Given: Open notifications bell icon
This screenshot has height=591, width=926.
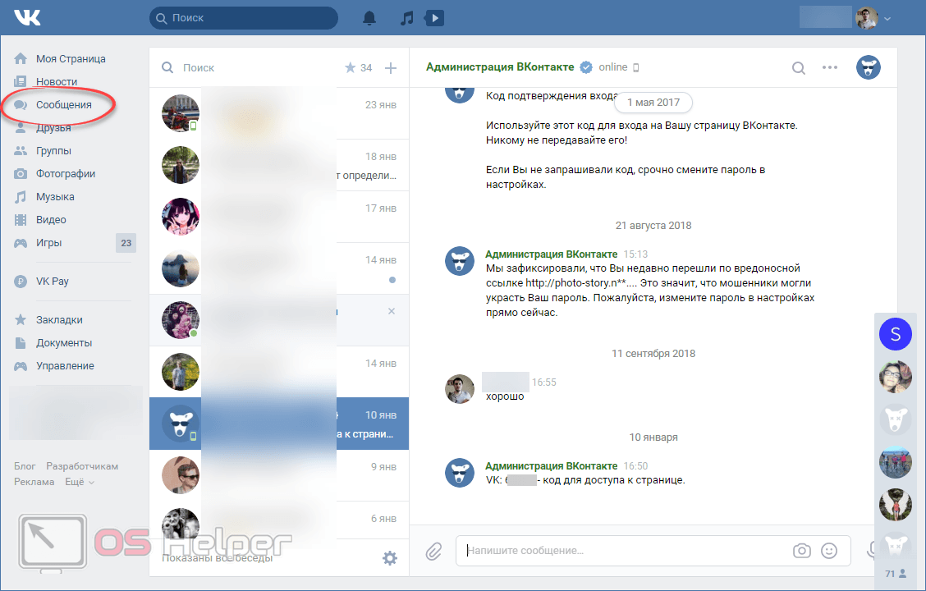Looking at the screenshot, I should 369,18.
